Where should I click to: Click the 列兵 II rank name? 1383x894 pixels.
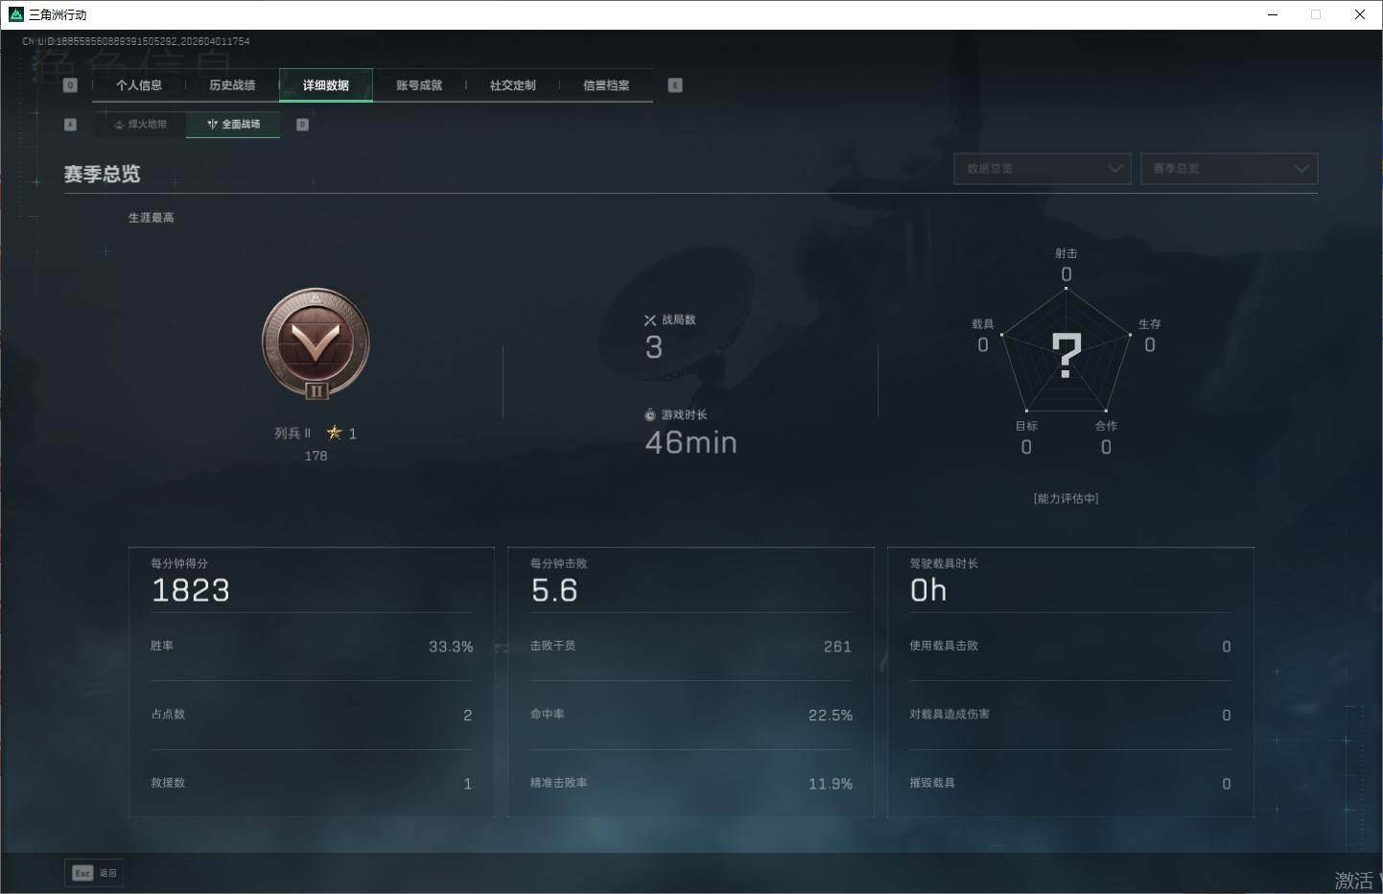click(x=293, y=434)
